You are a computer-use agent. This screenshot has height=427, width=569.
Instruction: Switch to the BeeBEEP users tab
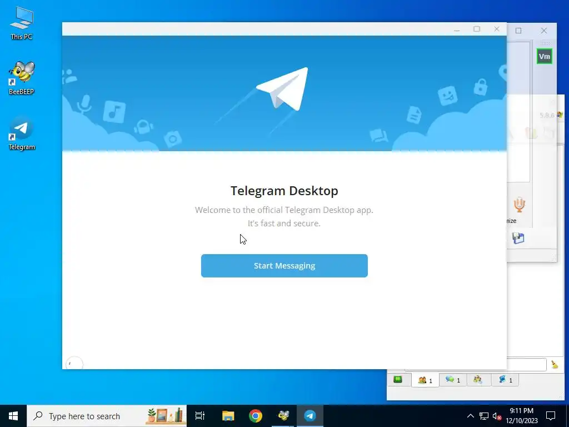[x=425, y=380]
